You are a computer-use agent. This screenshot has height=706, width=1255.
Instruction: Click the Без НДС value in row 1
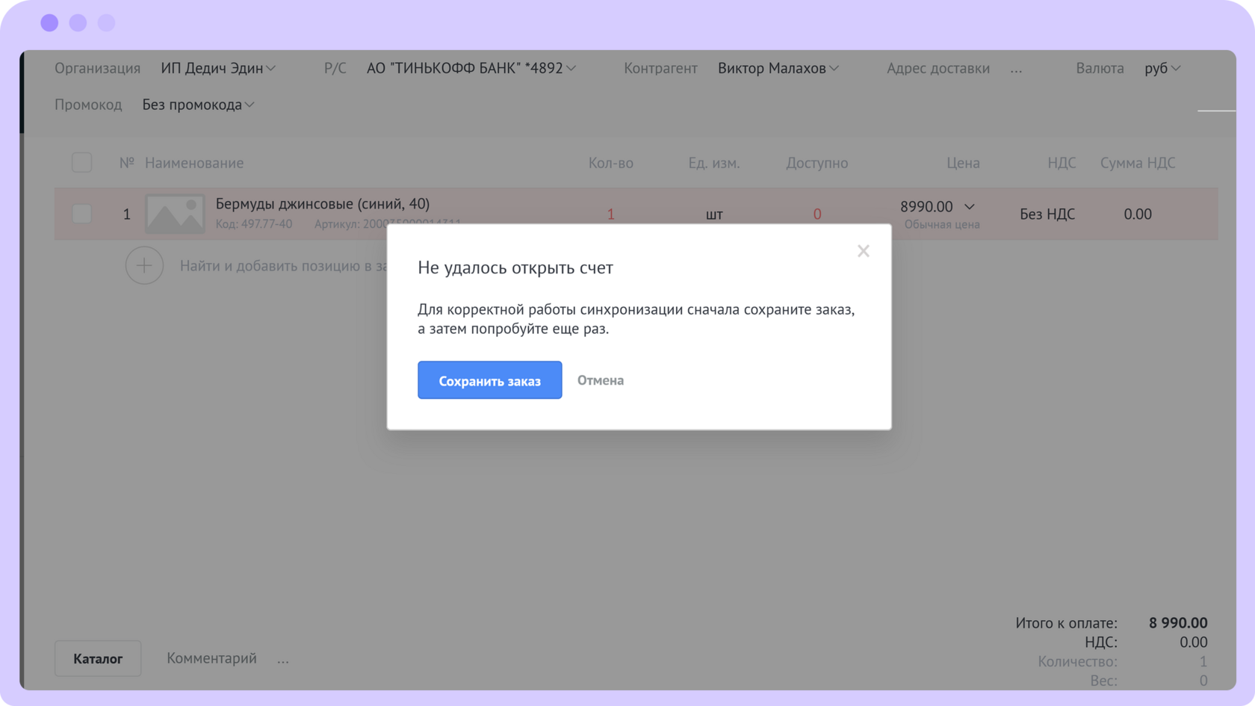click(x=1047, y=214)
